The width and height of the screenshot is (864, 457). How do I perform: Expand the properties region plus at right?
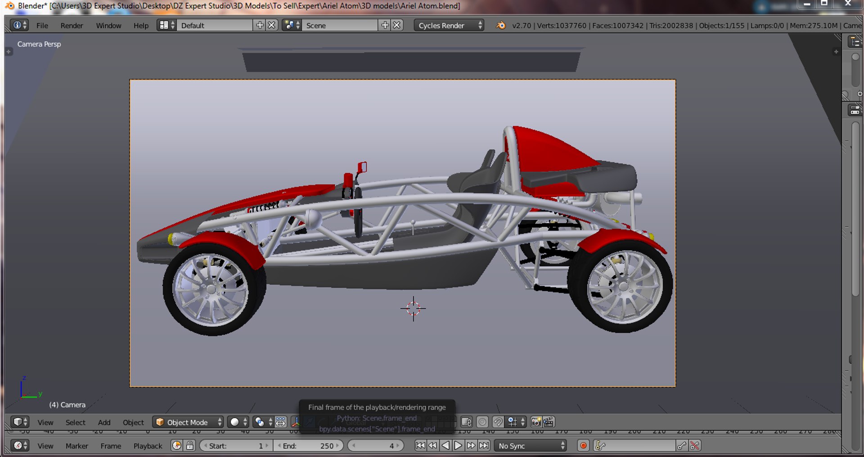[x=836, y=52]
